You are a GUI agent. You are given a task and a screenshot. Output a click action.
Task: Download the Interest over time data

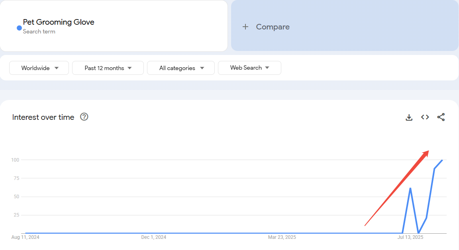coord(409,117)
